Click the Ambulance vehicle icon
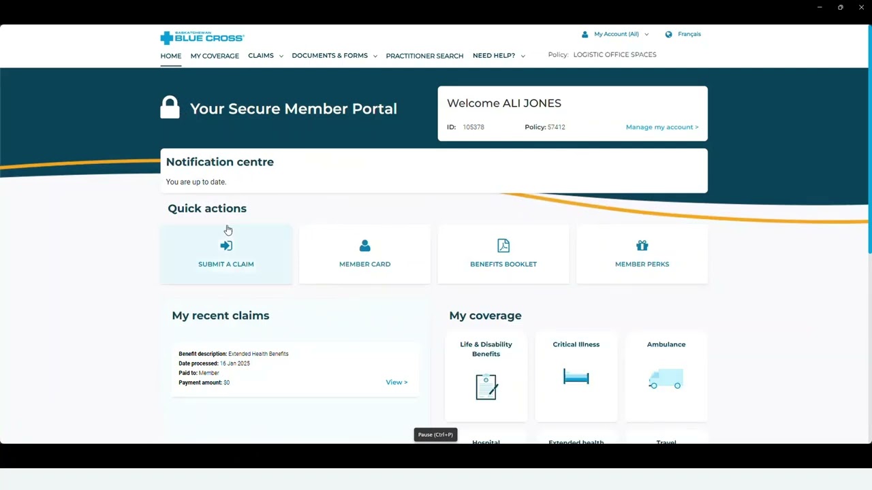 point(666,379)
